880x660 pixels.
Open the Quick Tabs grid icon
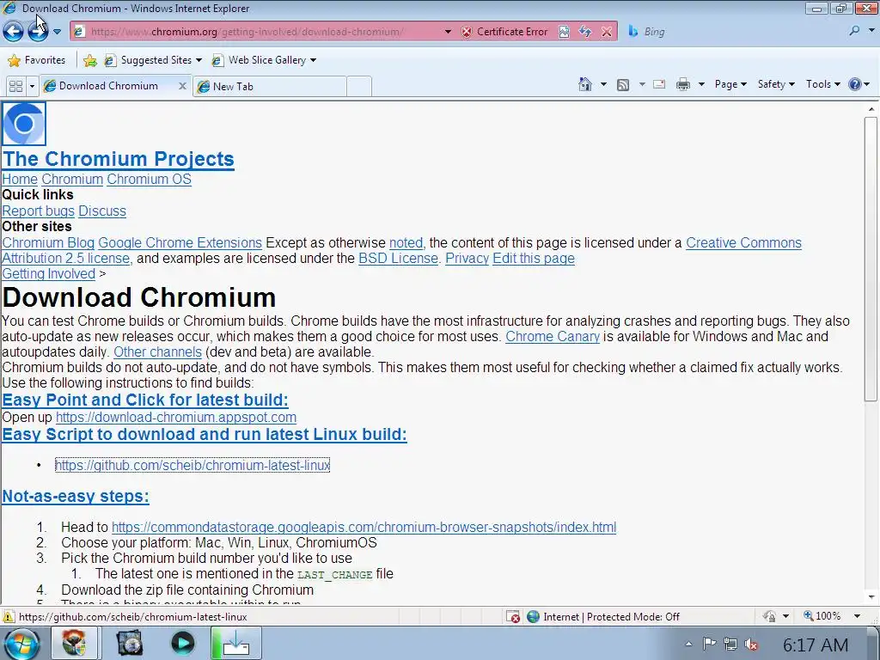tap(15, 87)
